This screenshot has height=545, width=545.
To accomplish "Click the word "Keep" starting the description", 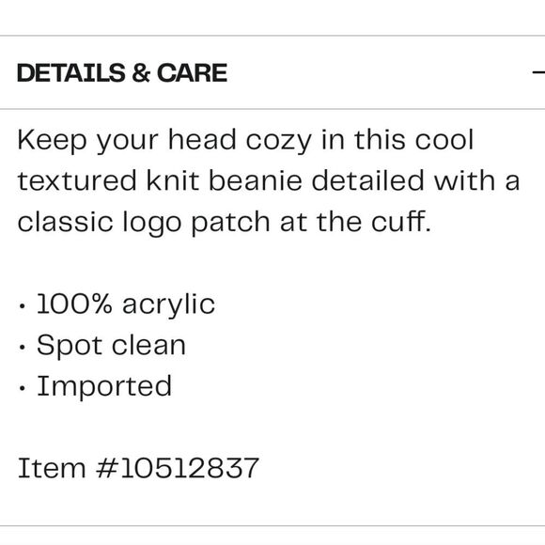I will [52, 142].
